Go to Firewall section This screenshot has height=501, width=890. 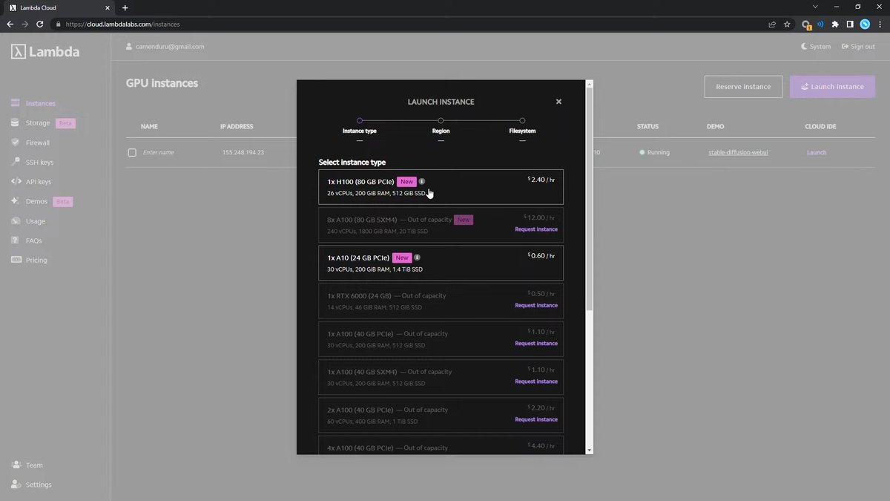click(x=38, y=143)
